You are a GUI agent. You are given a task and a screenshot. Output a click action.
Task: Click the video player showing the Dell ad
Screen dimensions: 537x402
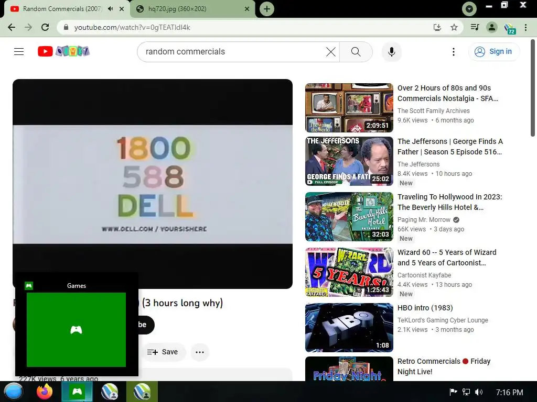coord(153,184)
